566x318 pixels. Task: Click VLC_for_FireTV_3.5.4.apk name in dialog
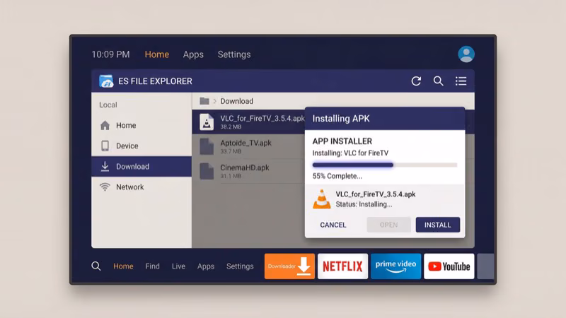pyautogui.click(x=376, y=194)
